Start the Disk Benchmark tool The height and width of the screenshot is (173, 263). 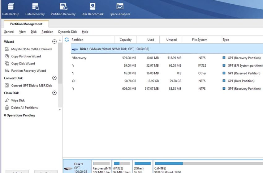point(92,9)
